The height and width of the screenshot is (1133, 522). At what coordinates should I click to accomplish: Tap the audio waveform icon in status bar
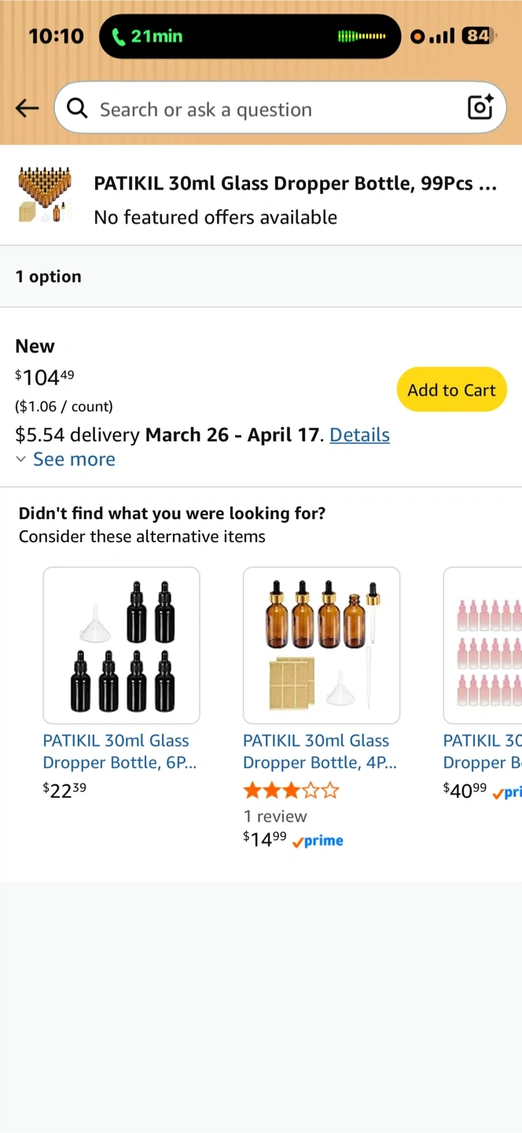click(362, 36)
